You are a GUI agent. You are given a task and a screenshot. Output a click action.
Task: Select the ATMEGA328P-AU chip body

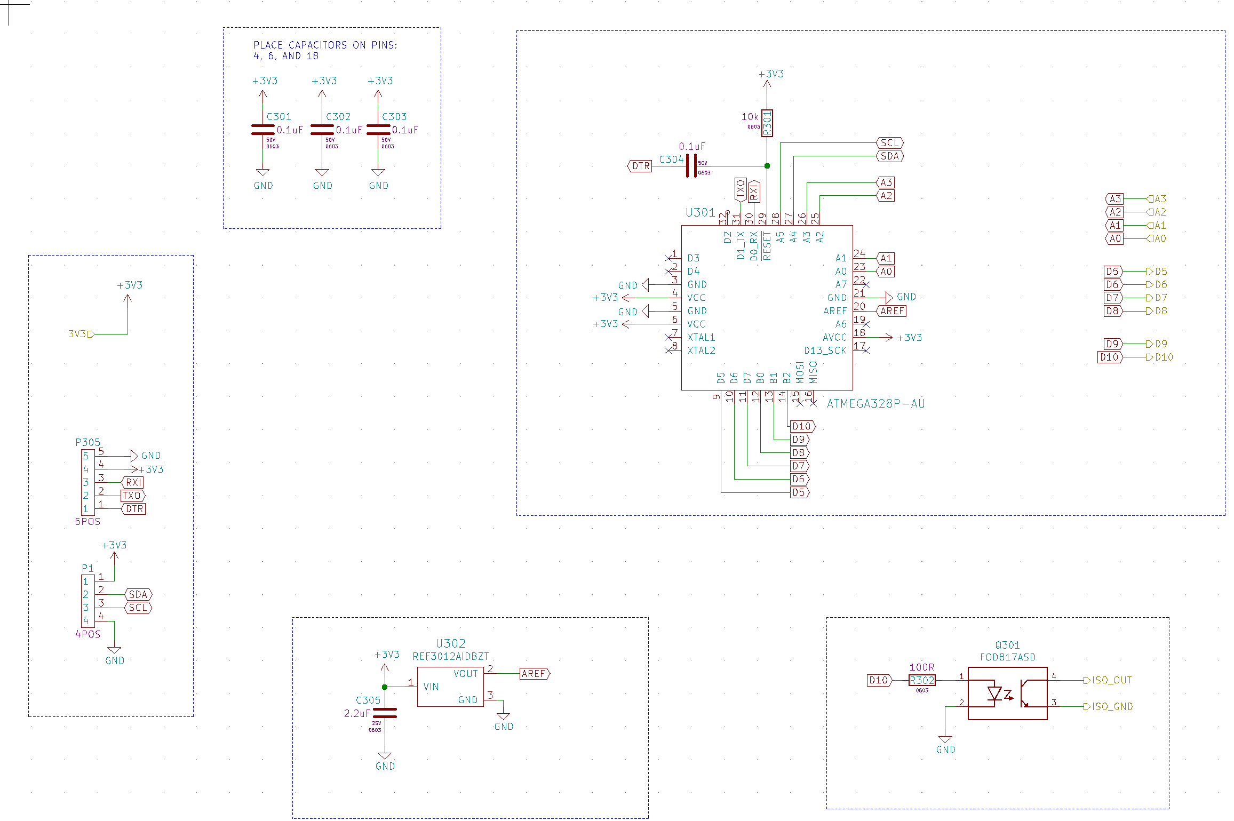766,308
